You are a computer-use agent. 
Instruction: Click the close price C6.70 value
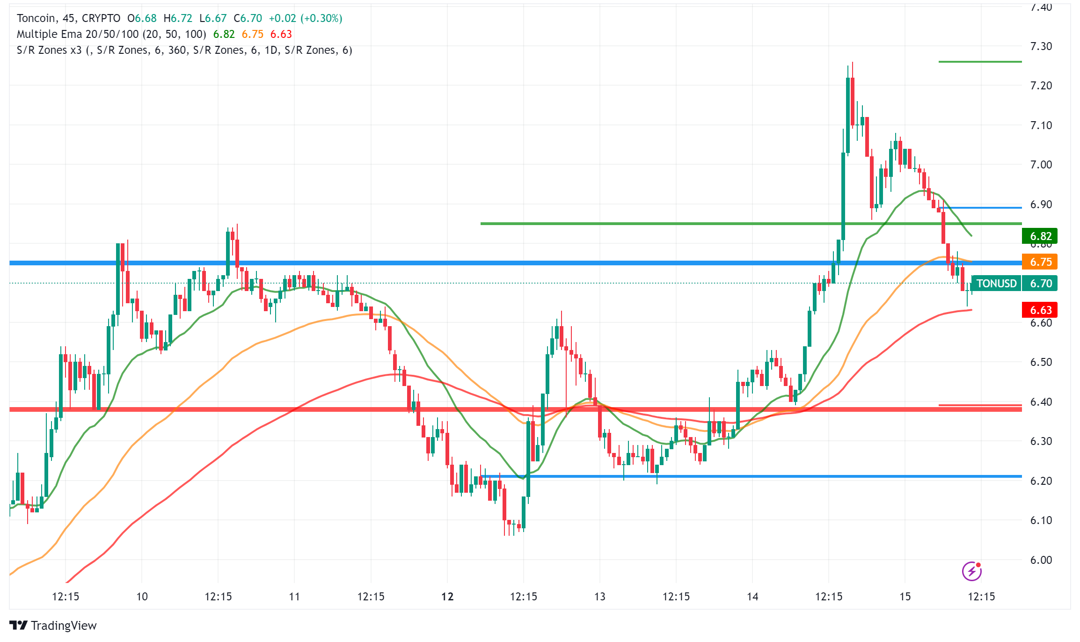point(248,18)
